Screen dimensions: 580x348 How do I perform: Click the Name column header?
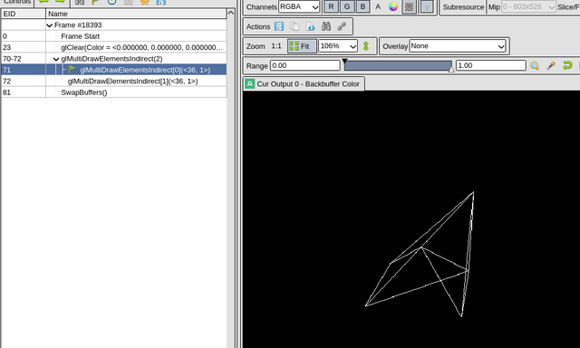[x=136, y=14]
